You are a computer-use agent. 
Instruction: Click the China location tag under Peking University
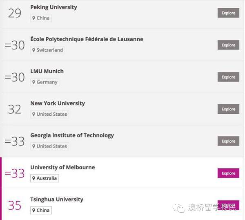41,18
